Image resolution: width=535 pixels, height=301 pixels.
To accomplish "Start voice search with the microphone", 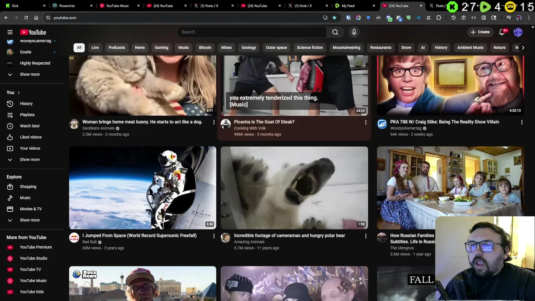I will 354,32.
